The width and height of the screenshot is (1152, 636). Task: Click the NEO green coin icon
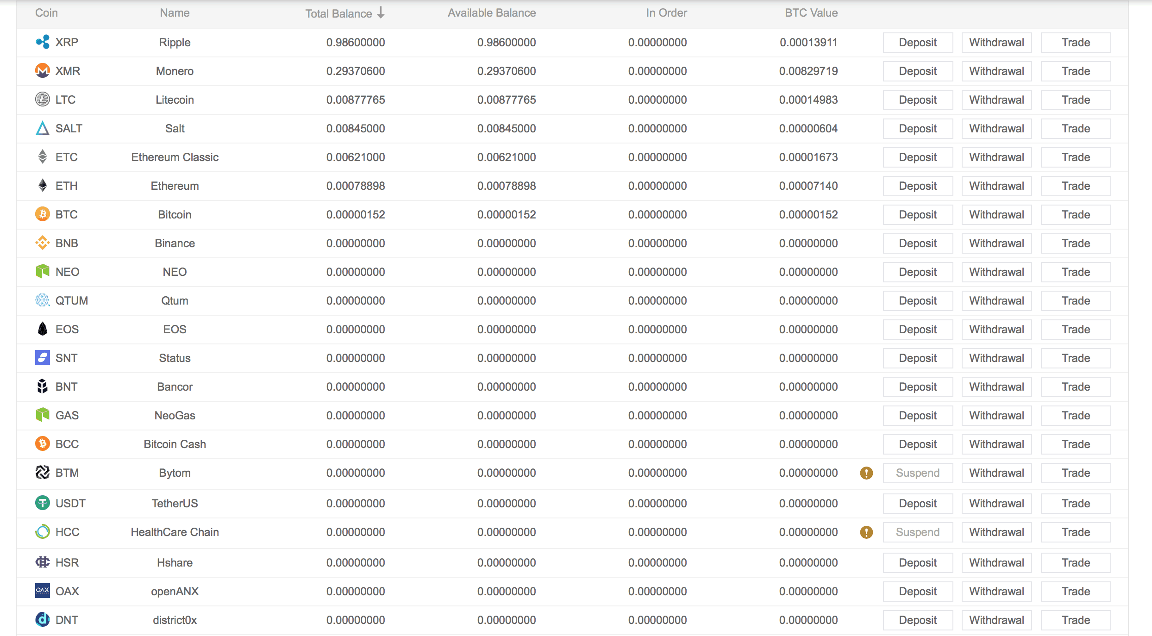(43, 272)
